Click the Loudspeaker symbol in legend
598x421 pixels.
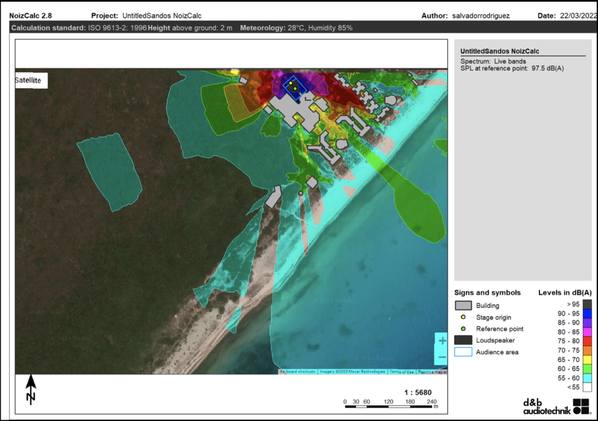pos(463,340)
